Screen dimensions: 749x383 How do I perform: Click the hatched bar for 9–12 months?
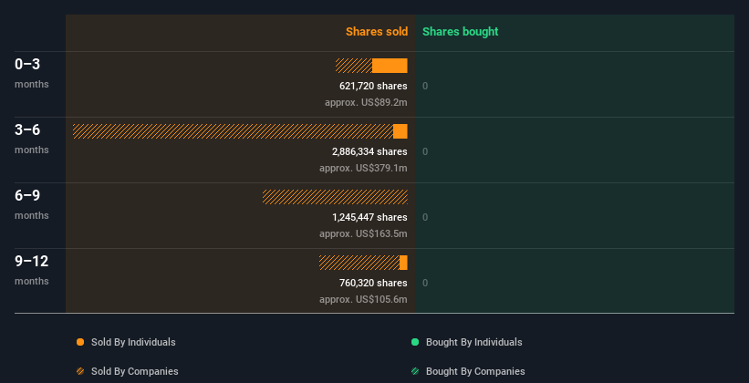[359, 263]
